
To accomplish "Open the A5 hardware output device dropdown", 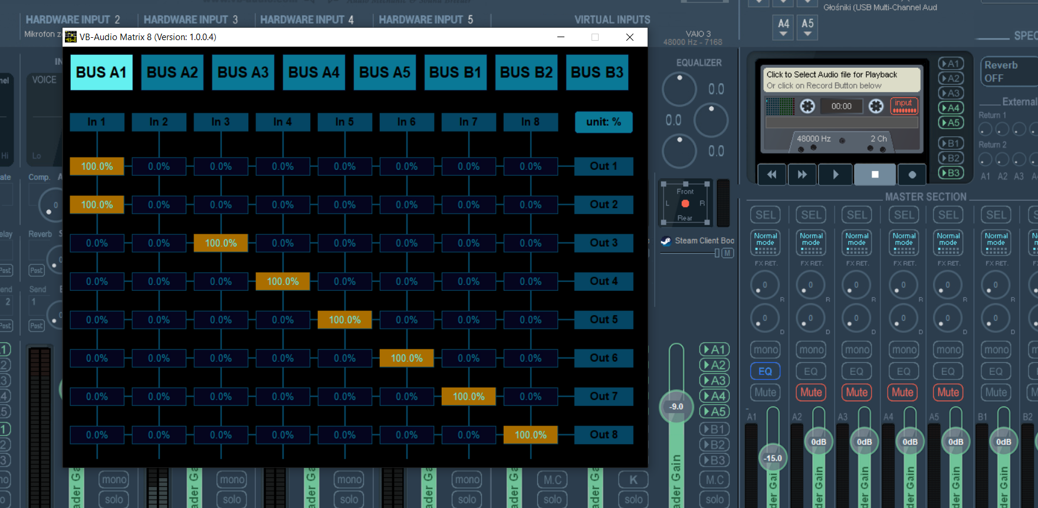I will tap(807, 28).
